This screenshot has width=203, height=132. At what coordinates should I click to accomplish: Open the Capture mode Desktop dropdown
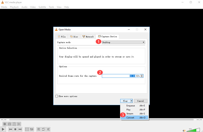click(123, 42)
